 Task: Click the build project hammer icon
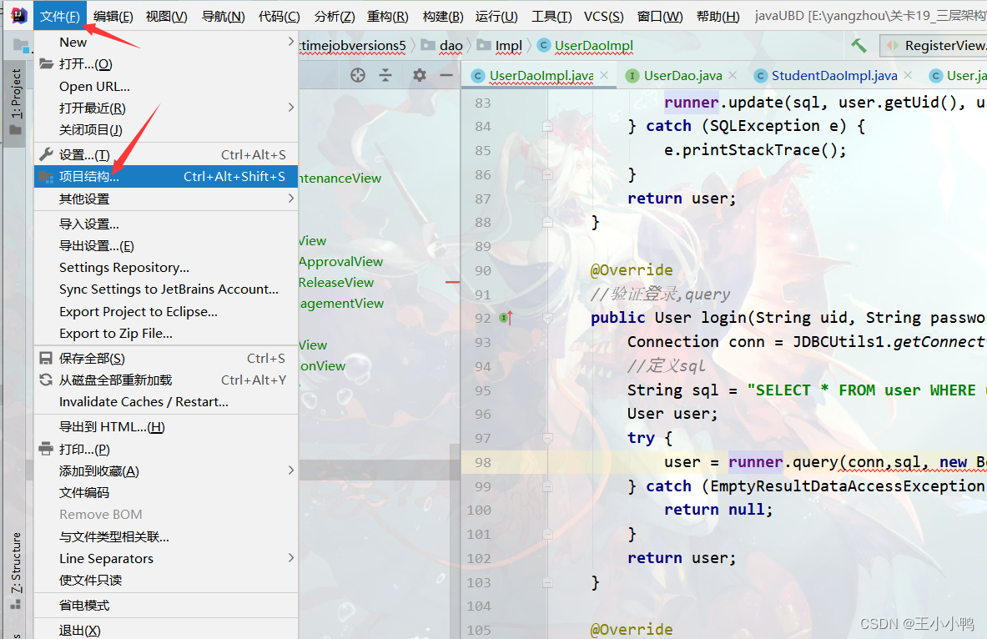coord(859,45)
